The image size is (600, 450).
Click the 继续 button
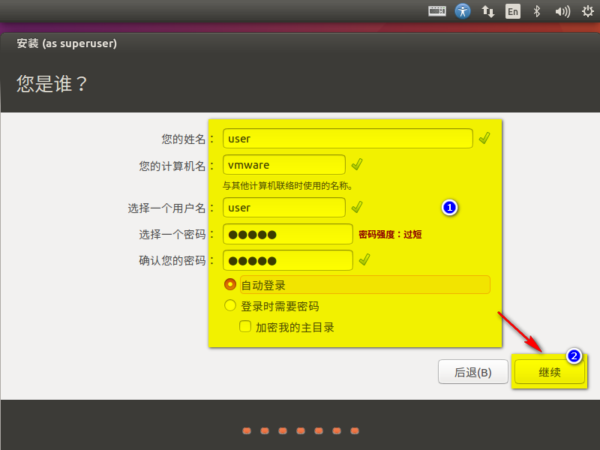pyautogui.click(x=550, y=371)
